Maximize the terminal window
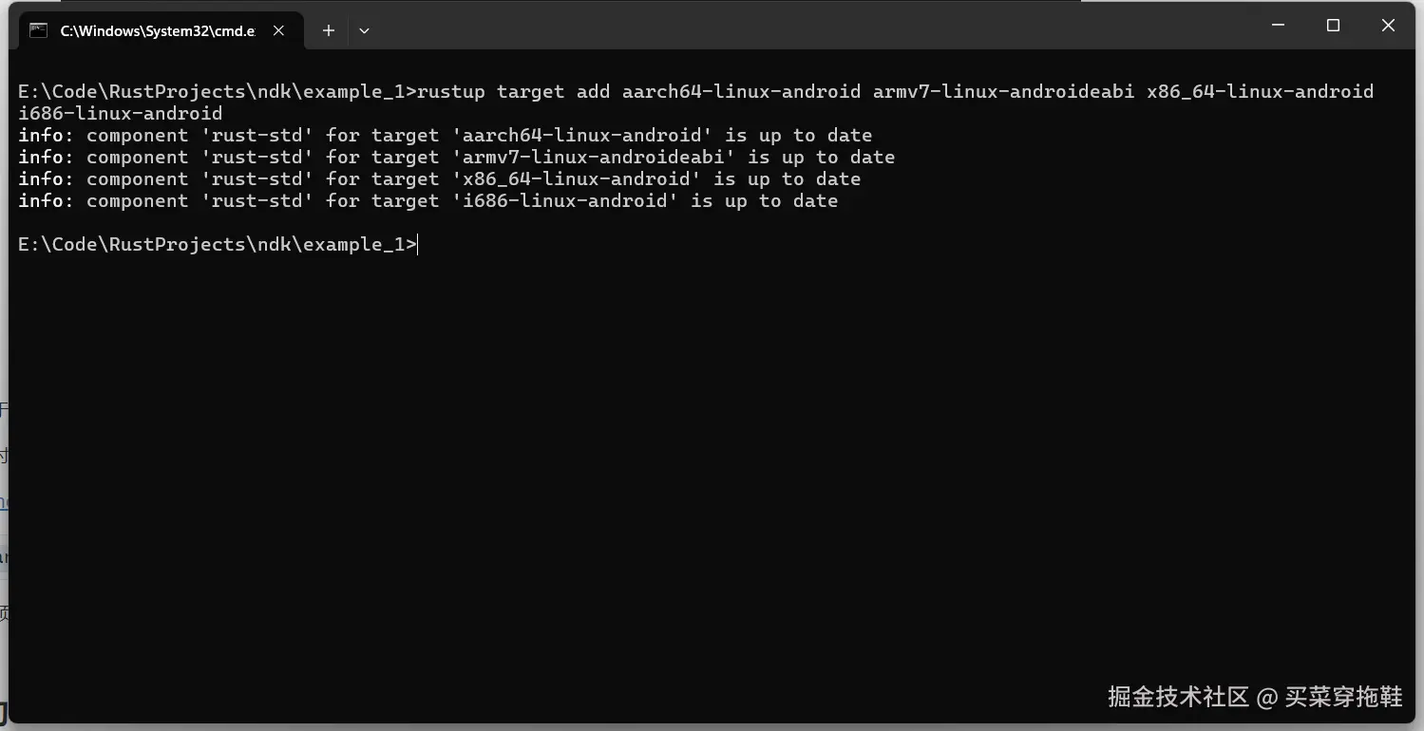Viewport: 1424px width, 731px height. click(x=1333, y=26)
